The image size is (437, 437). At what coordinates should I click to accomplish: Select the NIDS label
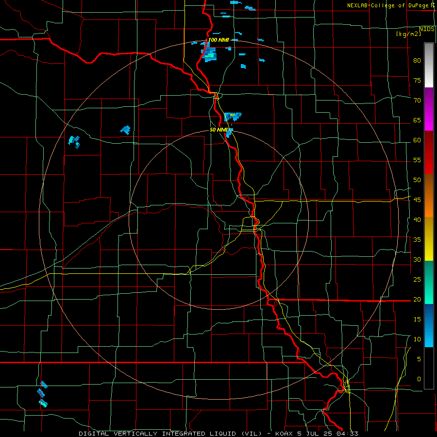tap(426, 29)
